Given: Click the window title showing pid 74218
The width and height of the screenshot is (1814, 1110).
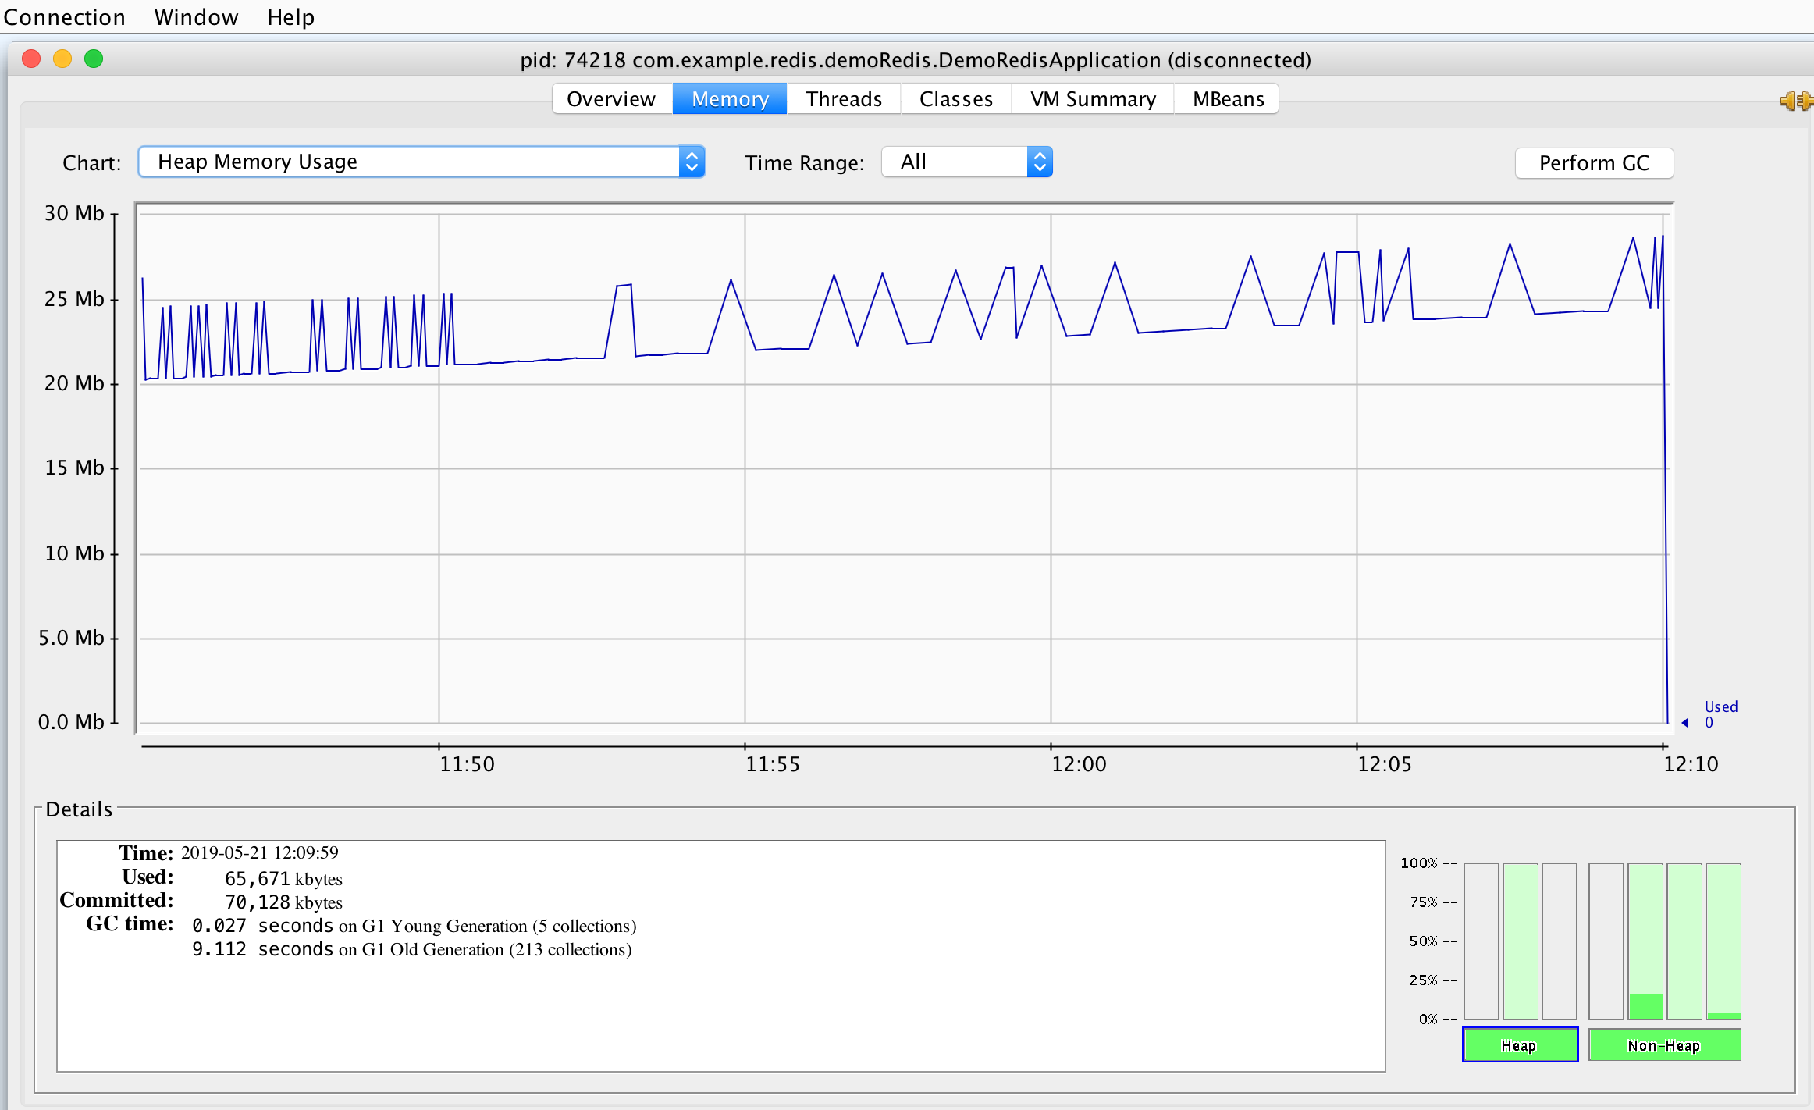Looking at the screenshot, I should click(916, 60).
